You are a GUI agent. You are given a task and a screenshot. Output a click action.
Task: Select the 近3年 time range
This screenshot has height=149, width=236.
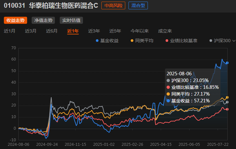(94, 31)
